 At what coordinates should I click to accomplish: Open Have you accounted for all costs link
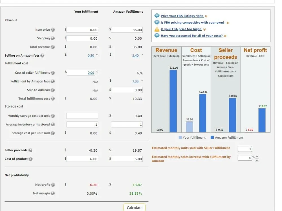[192, 36]
